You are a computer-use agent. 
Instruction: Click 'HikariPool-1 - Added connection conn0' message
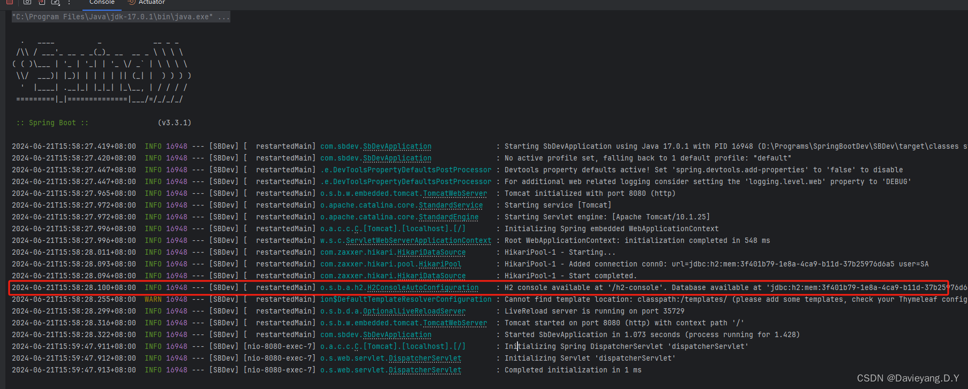(x=716, y=264)
